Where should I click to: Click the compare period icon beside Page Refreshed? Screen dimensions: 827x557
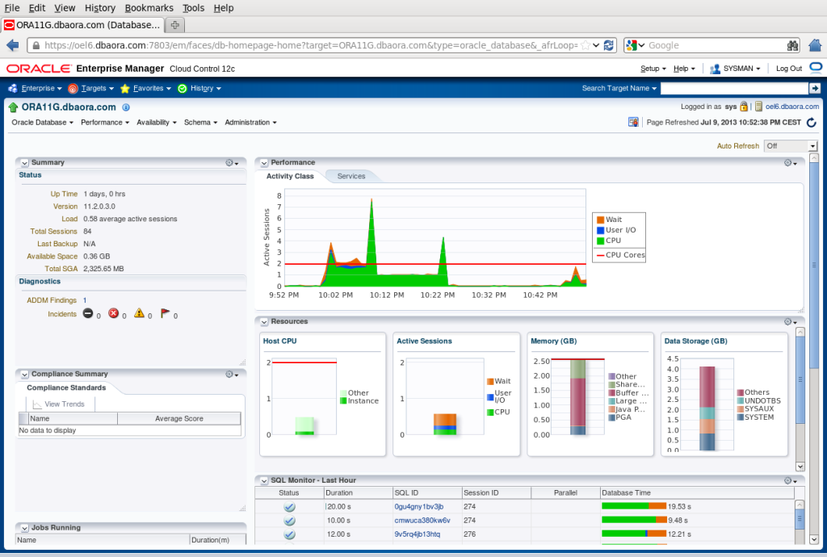pyautogui.click(x=633, y=122)
